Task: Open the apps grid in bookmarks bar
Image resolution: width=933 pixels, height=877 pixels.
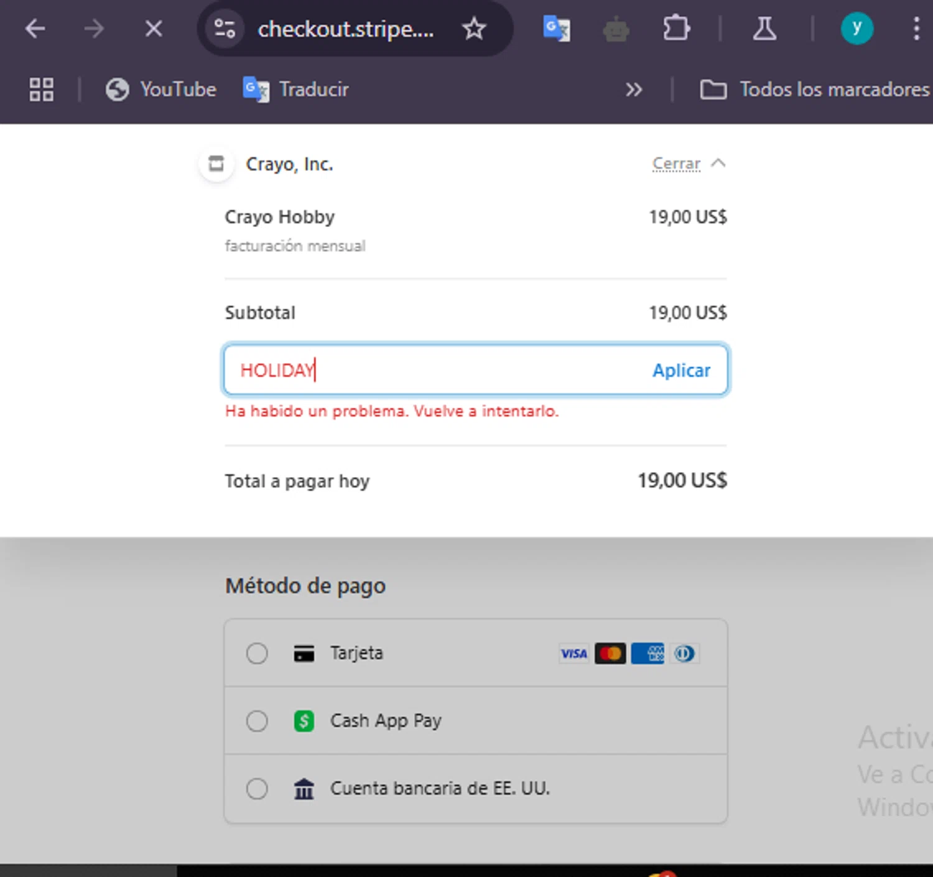Action: click(x=42, y=90)
